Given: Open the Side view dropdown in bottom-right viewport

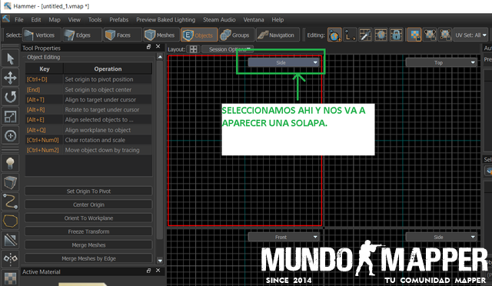Looking at the screenshot, I should pos(441,237).
